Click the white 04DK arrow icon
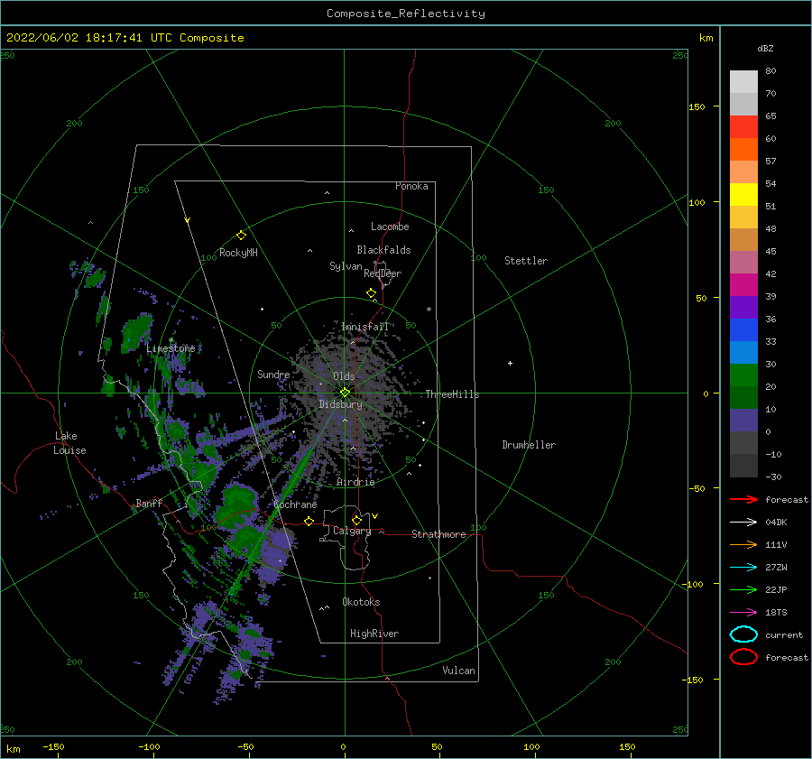Viewport: 812px width, 759px height. [743, 522]
